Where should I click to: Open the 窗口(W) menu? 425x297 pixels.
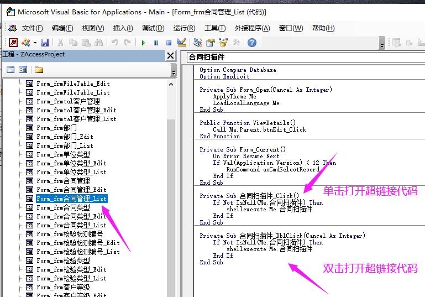pyautogui.click(x=291, y=28)
